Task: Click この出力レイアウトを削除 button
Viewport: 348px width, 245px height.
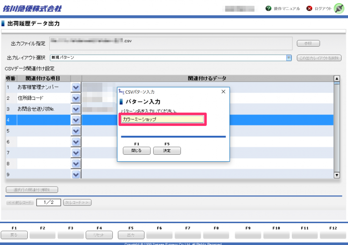Action: (319, 58)
